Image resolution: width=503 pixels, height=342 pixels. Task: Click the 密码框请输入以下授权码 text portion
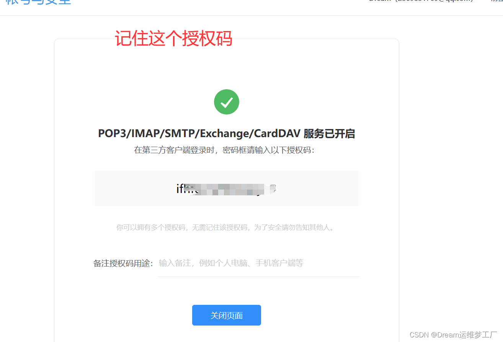pyautogui.click(x=268, y=150)
